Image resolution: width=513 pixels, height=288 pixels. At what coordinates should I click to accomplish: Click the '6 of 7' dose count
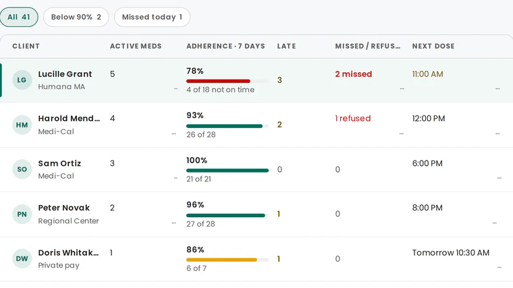196,268
